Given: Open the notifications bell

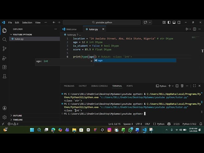Looking at the screenshot, I should tap(201, 124).
